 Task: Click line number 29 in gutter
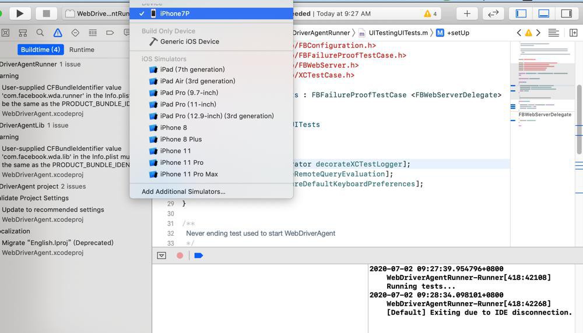[x=171, y=204]
